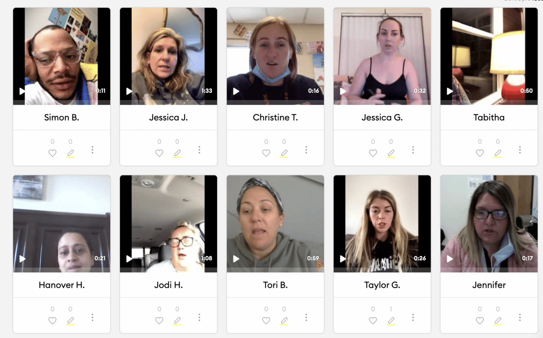Like Jennifer's video with heart icon
This screenshot has width=543, height=338.
[480, 321]
